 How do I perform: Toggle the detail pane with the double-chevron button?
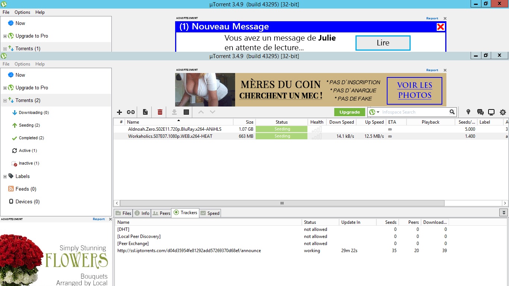[x=503, y=213]
